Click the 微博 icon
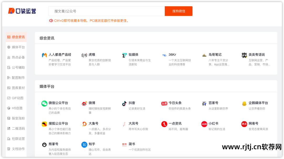Image resolution: width=284 pixels, height=159 pixels. (85, 103)
